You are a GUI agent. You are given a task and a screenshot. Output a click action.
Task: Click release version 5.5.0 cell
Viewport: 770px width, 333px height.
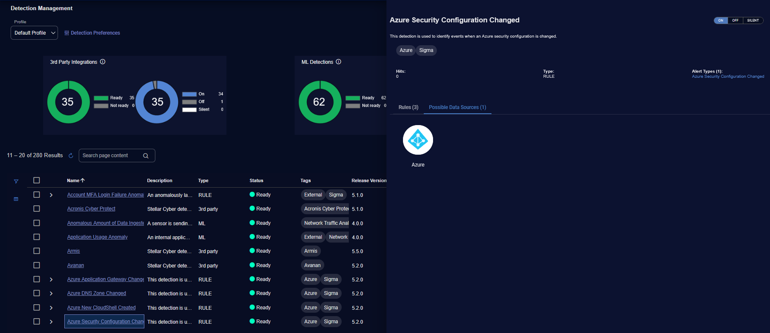357,251
